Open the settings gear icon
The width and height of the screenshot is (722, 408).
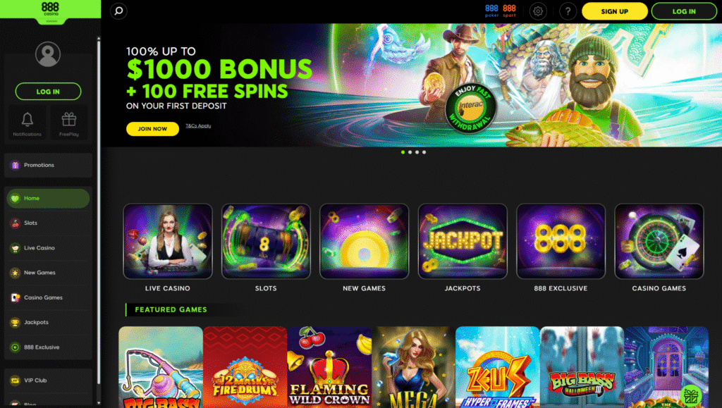click(538, 11)
